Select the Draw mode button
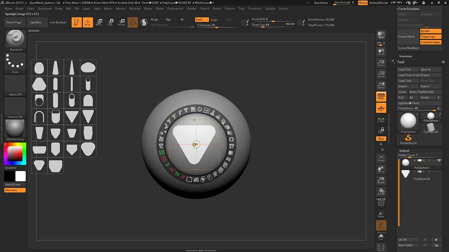This screenshot has width=449, height=252. click(x=88, y=22)
